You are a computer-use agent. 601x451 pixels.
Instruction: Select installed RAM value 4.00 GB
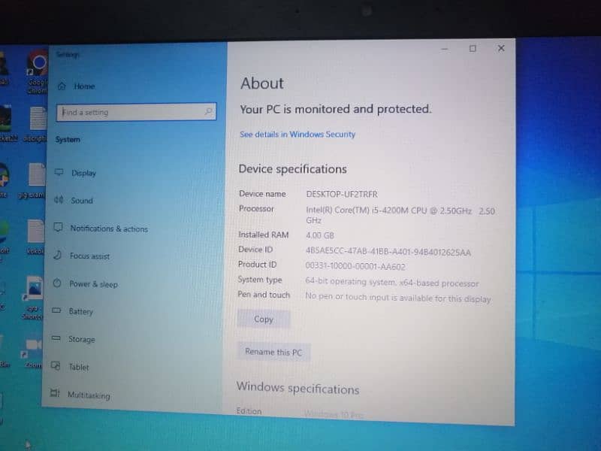[320, 235]
